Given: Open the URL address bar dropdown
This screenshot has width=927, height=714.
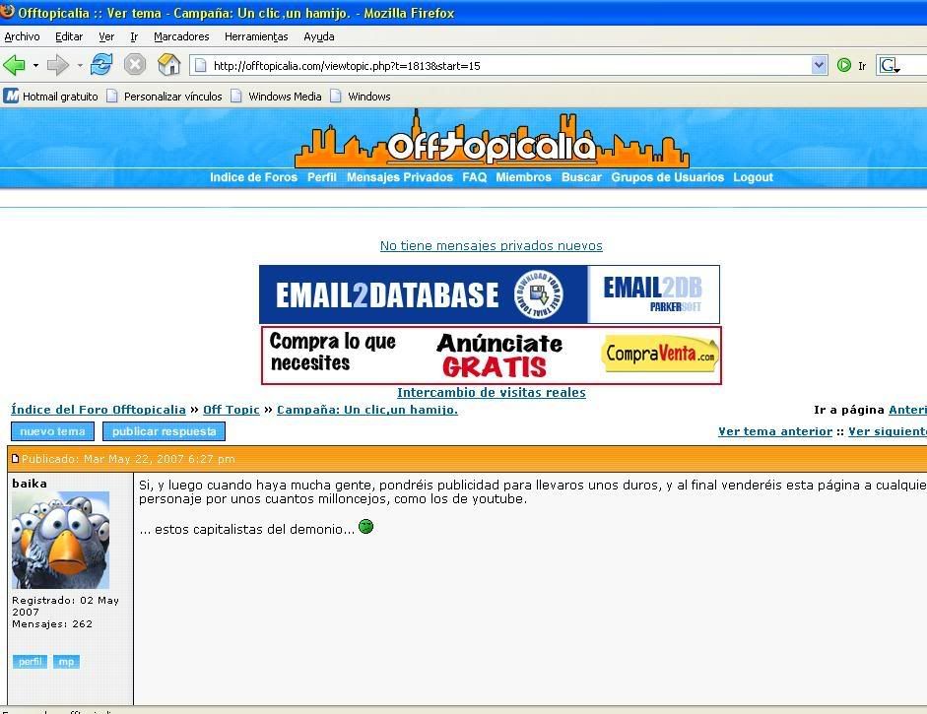Looking at the screenshot, I should (x=819, y=65).
